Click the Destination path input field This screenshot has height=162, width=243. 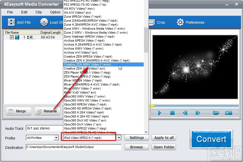[x=74, y=147]
